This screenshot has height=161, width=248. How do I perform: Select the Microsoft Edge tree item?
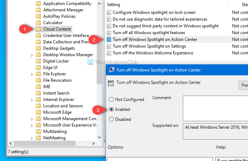57,112
